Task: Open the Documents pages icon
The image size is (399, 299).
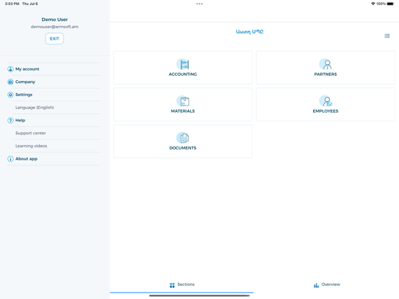Action: (183, 138)
